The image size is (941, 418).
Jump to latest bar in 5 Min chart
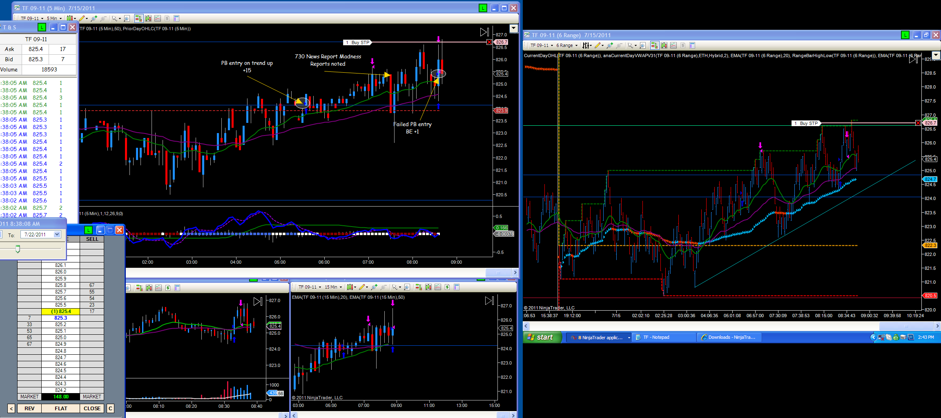click(x=484, y=32)
